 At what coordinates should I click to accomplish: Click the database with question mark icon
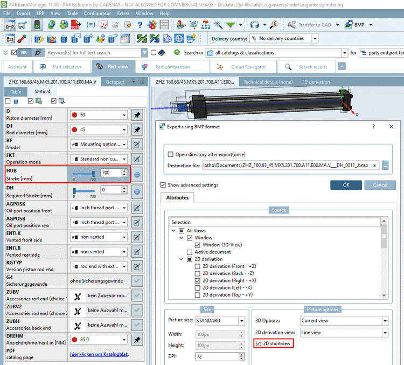click(113, 39)
